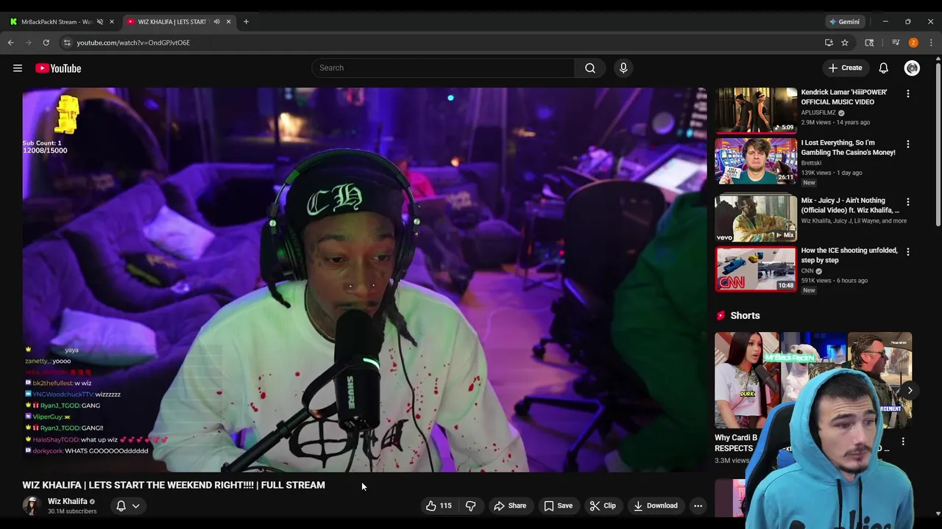The image size is (942, 529).
Task: Install app icon in address bar
Action: point(829,43)
